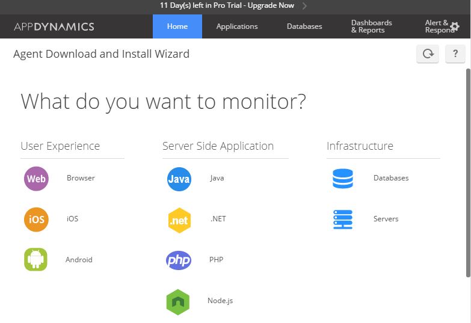This screenshot has height=323, width=471.
Task: Click the green Node.js hexagon icon
Action: pos(178,301)
